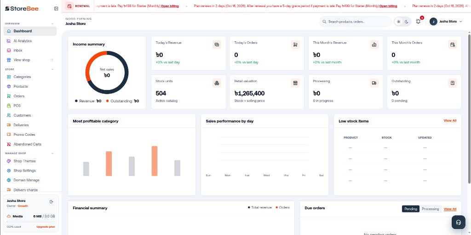Click the Retail valuation store icon
Image resolution: width=471 pixels, height=235 pixels.
point(295,83)
